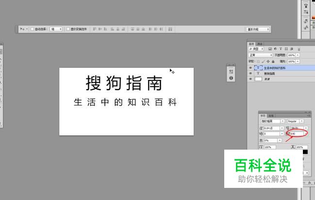Click the align vertical centers icon
Image resolution: width=315 pixels, height=200 pixels.
coord(100,29)
